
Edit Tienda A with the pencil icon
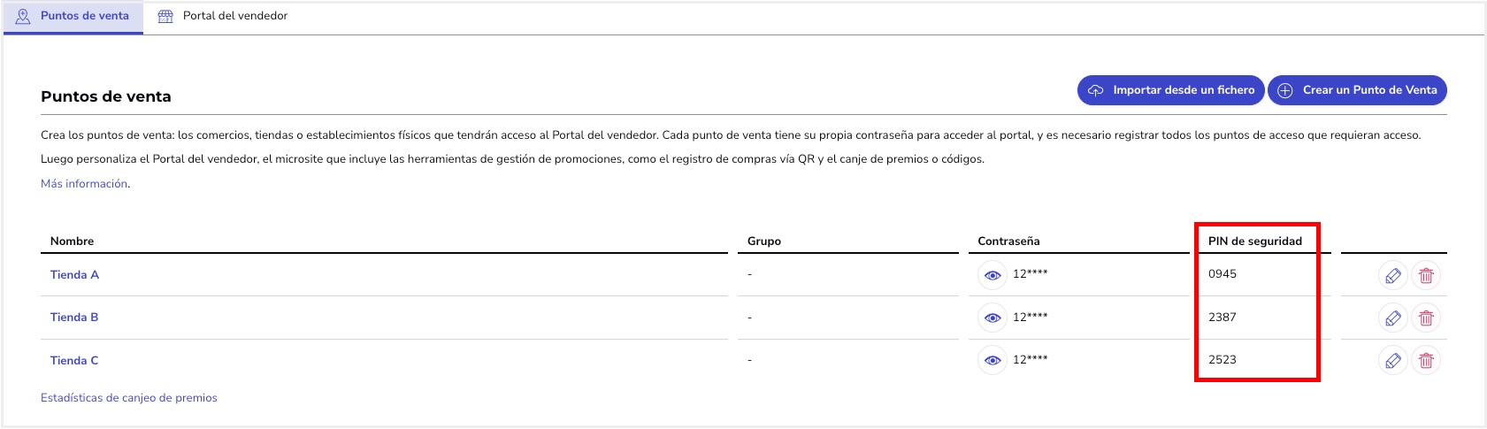(1392, 276)
